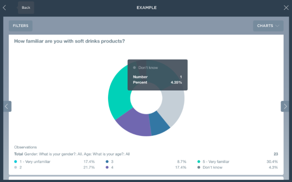The image size is (292, 182).
Task: Click the purple legend dot for option 4
Action: (x=107, y=167)
